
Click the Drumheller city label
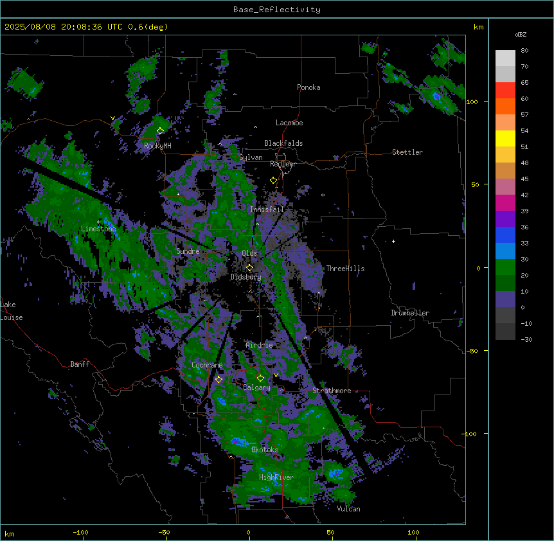pyautogui.click(x=410, y=313)
